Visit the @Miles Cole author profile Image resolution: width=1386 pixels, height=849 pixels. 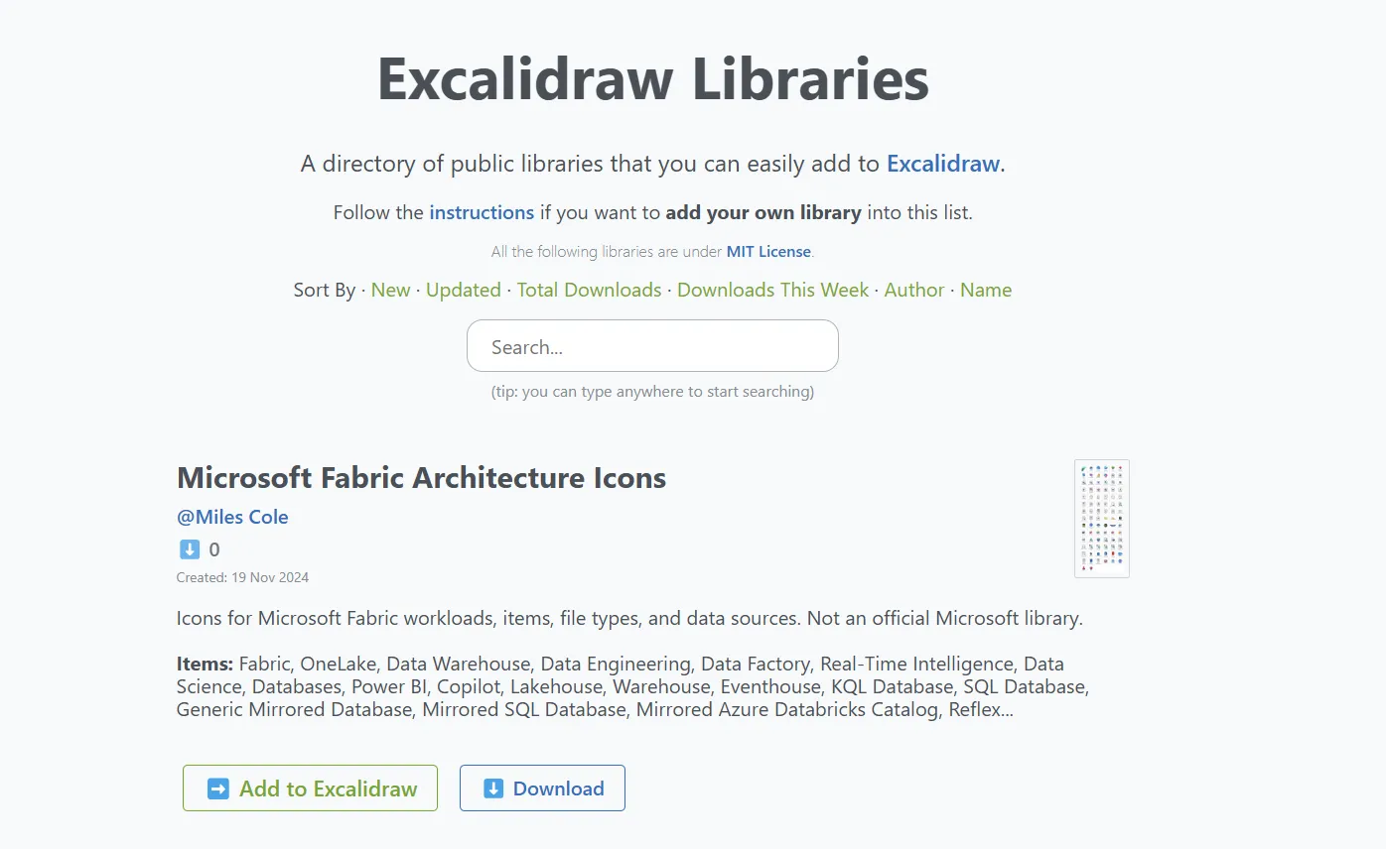click(x=232, y=517)
